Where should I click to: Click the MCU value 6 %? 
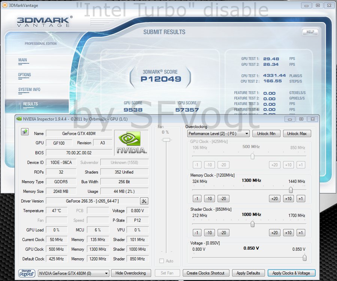[98, 230]
